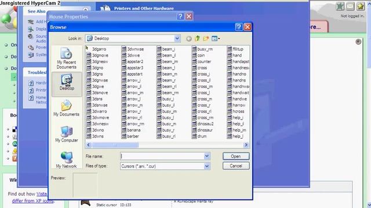Select the busy_m cursor file
Image resolution: width=371 pixels, height=208 pixels.
(x=166, y=124)
